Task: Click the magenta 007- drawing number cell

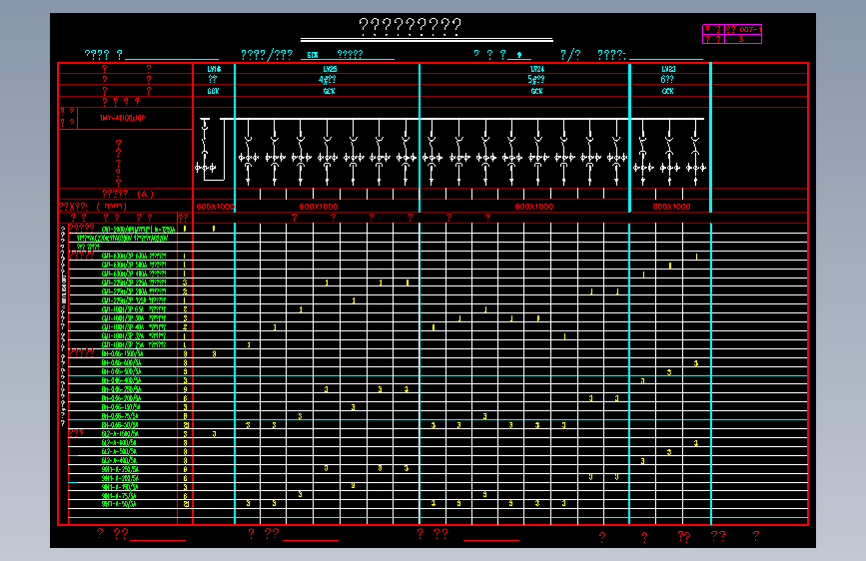Action: pos(743,29)
